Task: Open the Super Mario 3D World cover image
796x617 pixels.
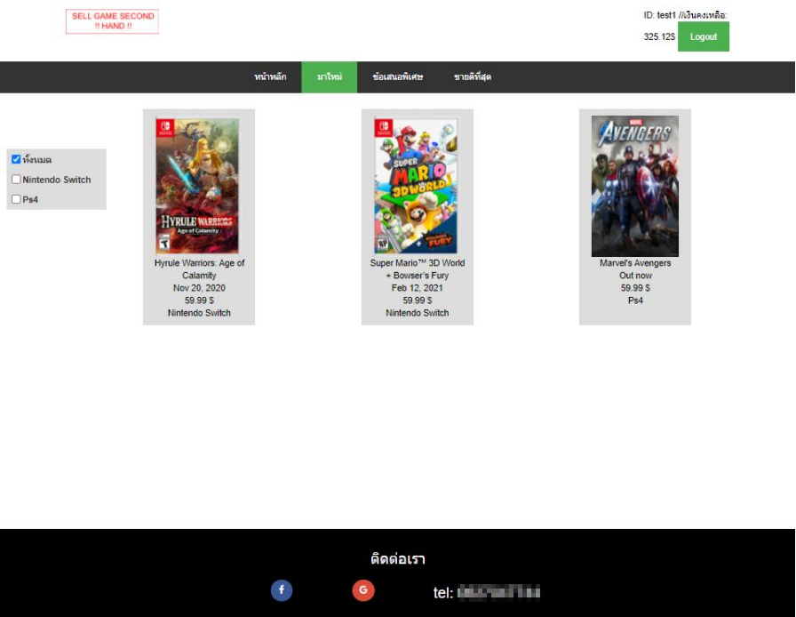Action: click(416, 186)
